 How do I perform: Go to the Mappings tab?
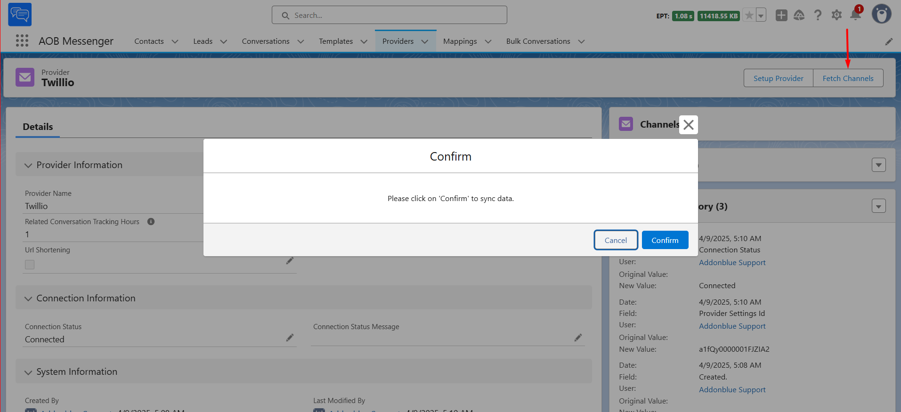tap(460, 41)
